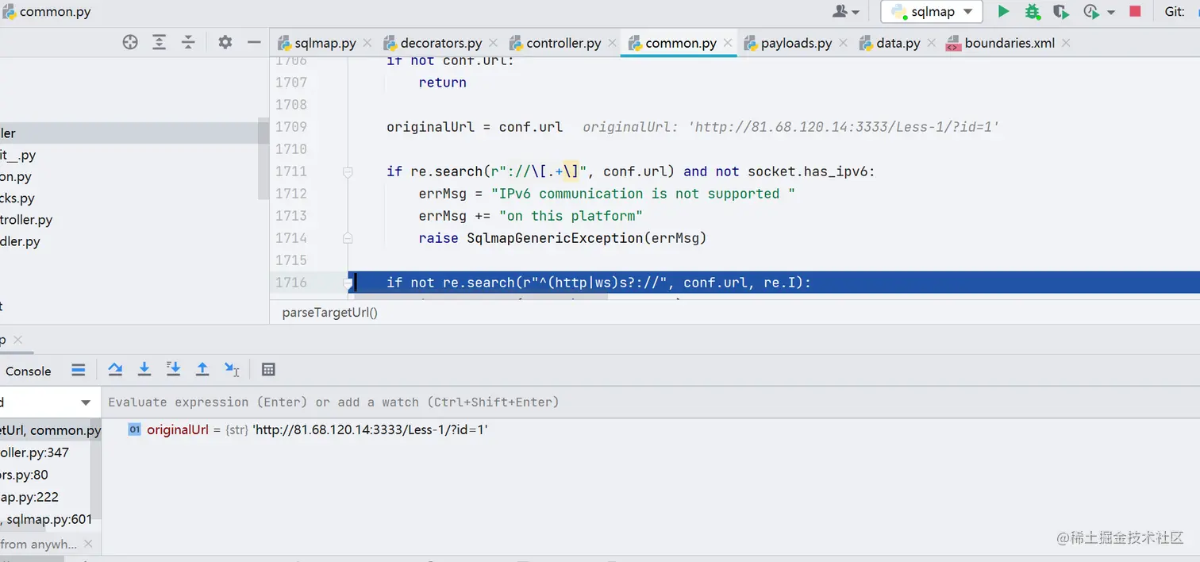Click the Step Over debugger icon
The height and width of the screenshot is (562, 1200).
(x=115, y=369)
